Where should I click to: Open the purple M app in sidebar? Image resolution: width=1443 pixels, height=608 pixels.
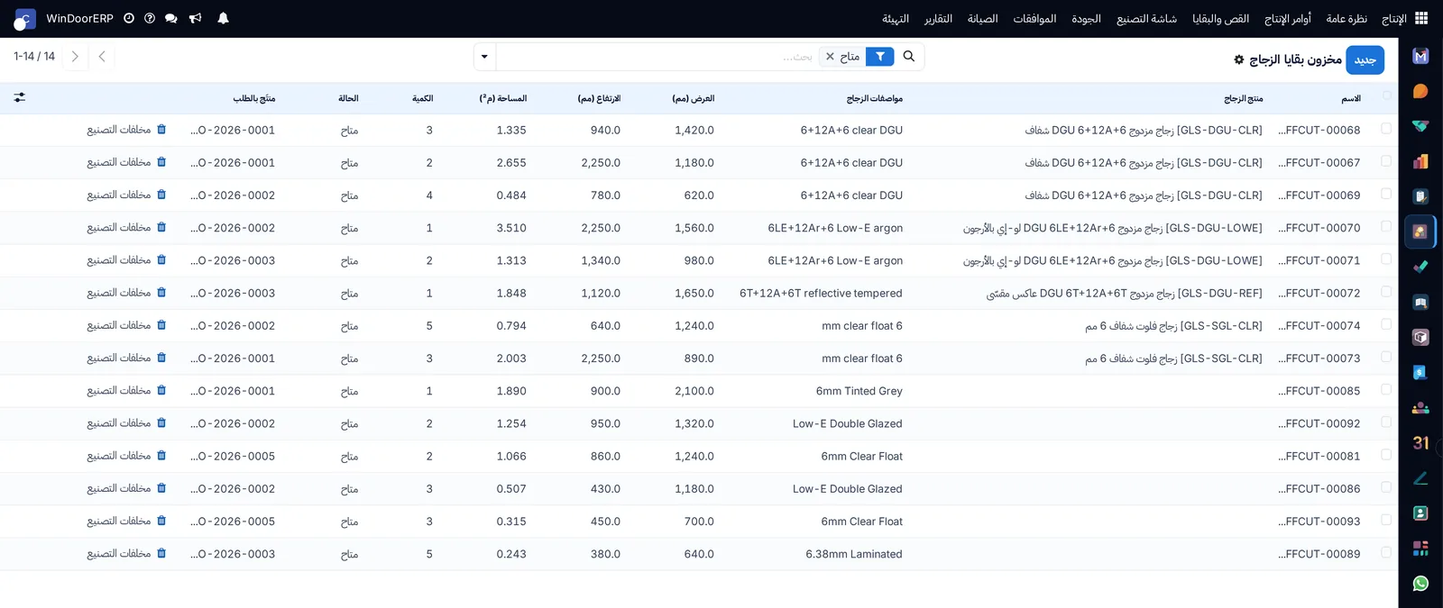click(x=1420, y=56)
